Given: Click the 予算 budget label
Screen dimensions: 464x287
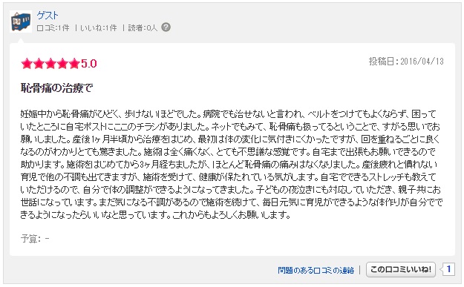Looking at the screenshot, I should coord(30,238).
